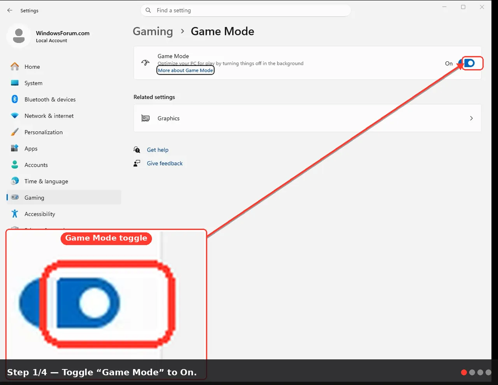Screen dimensions: 498x385
Task: Click the Accessibility figure icon
Action: coord(15,214)
